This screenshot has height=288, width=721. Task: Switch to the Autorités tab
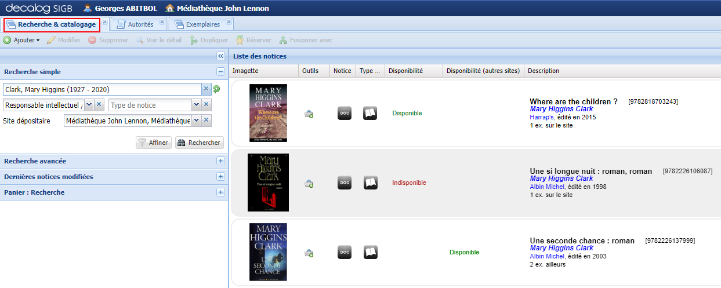(x=140, y=24)
